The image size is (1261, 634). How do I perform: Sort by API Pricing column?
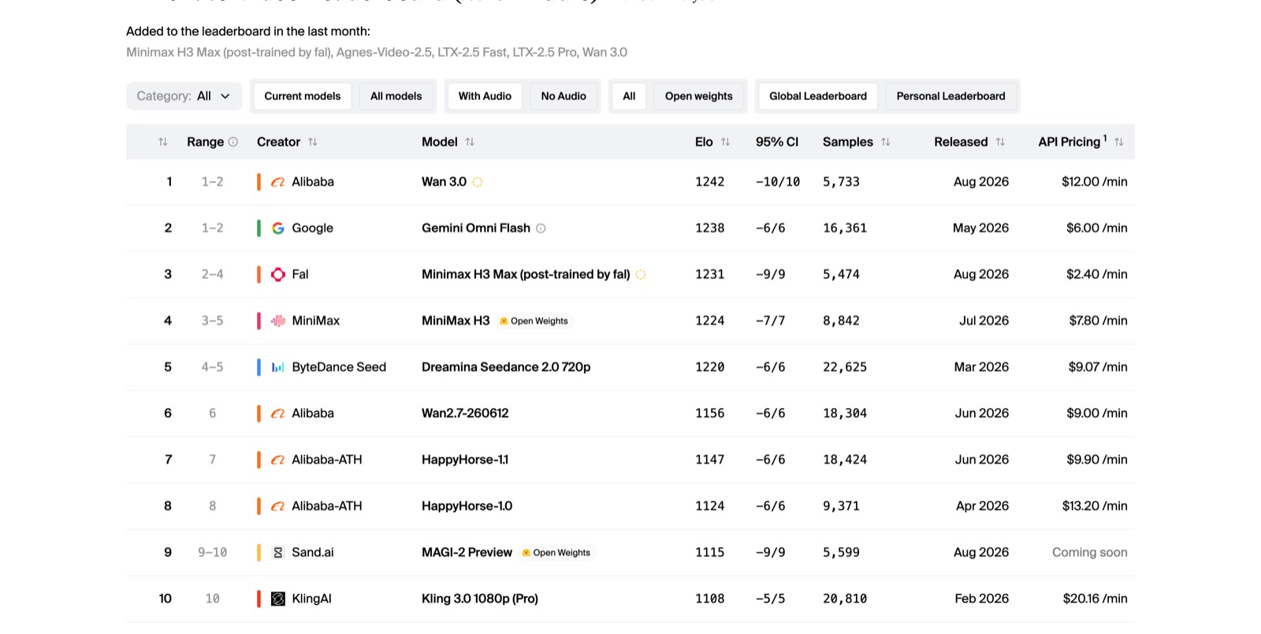pyautogui.click(x=1119, y=142)
